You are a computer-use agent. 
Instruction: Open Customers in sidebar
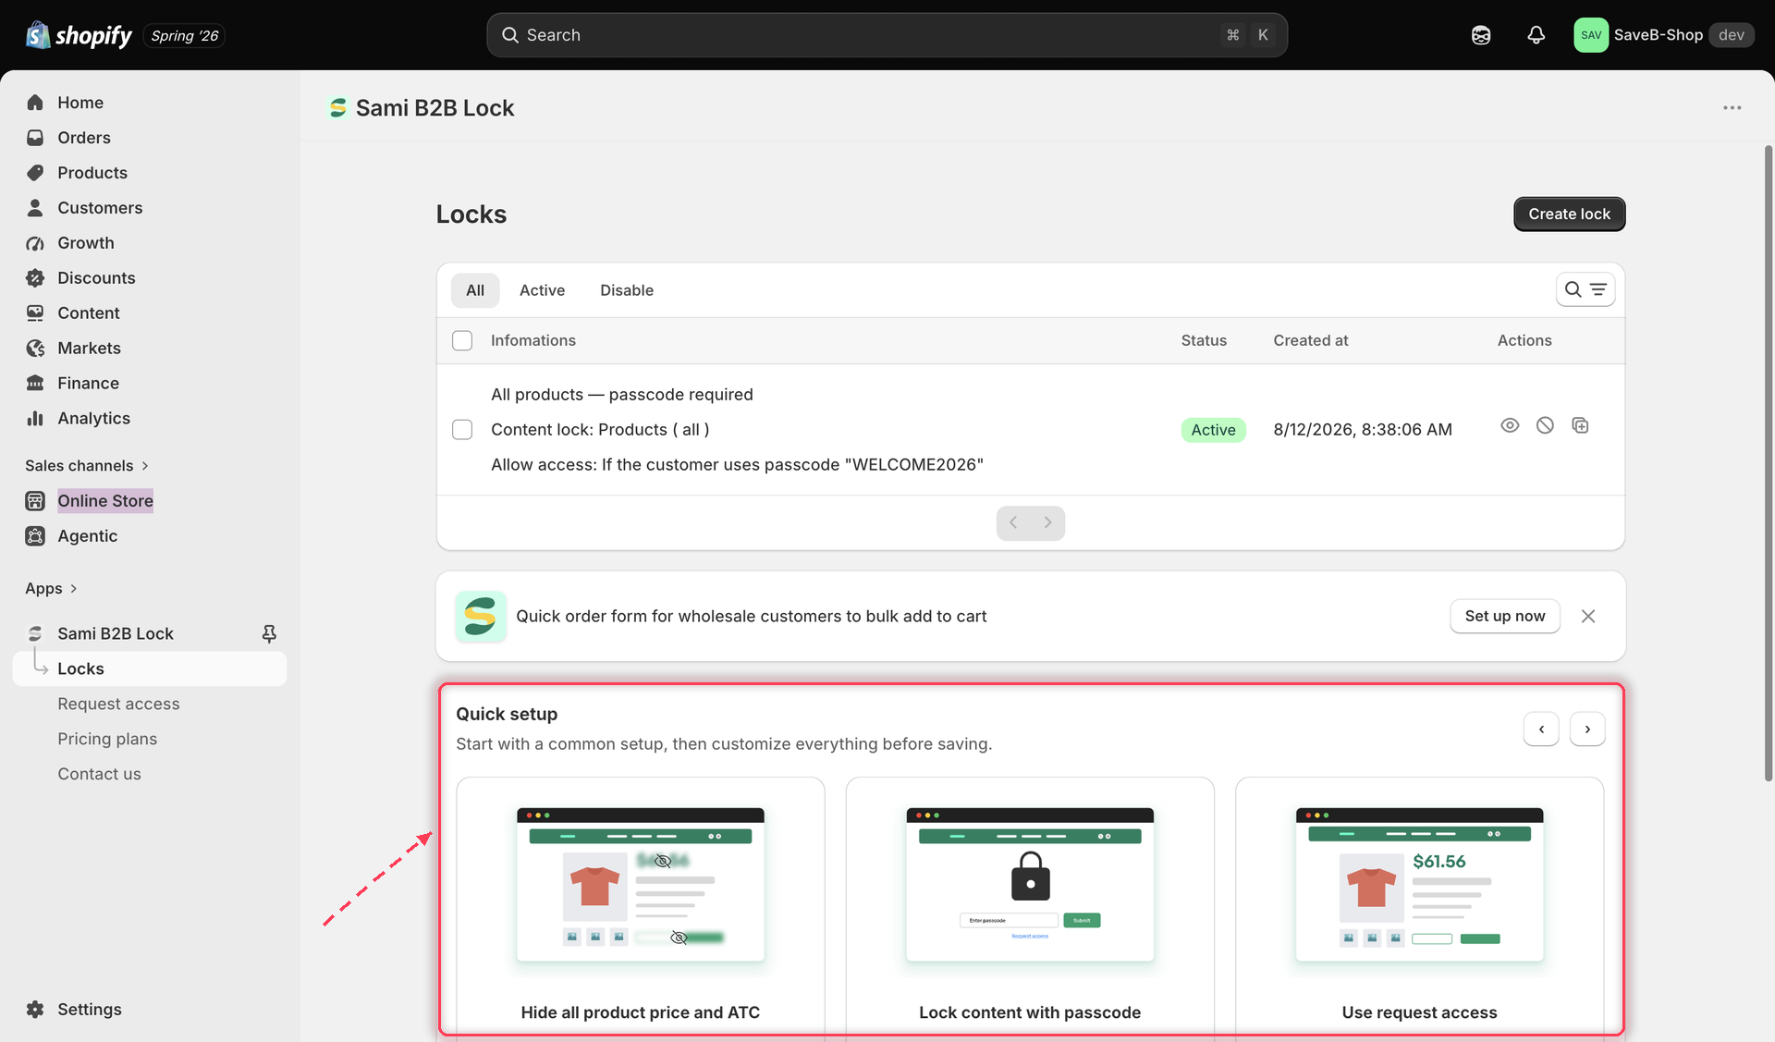100,208
